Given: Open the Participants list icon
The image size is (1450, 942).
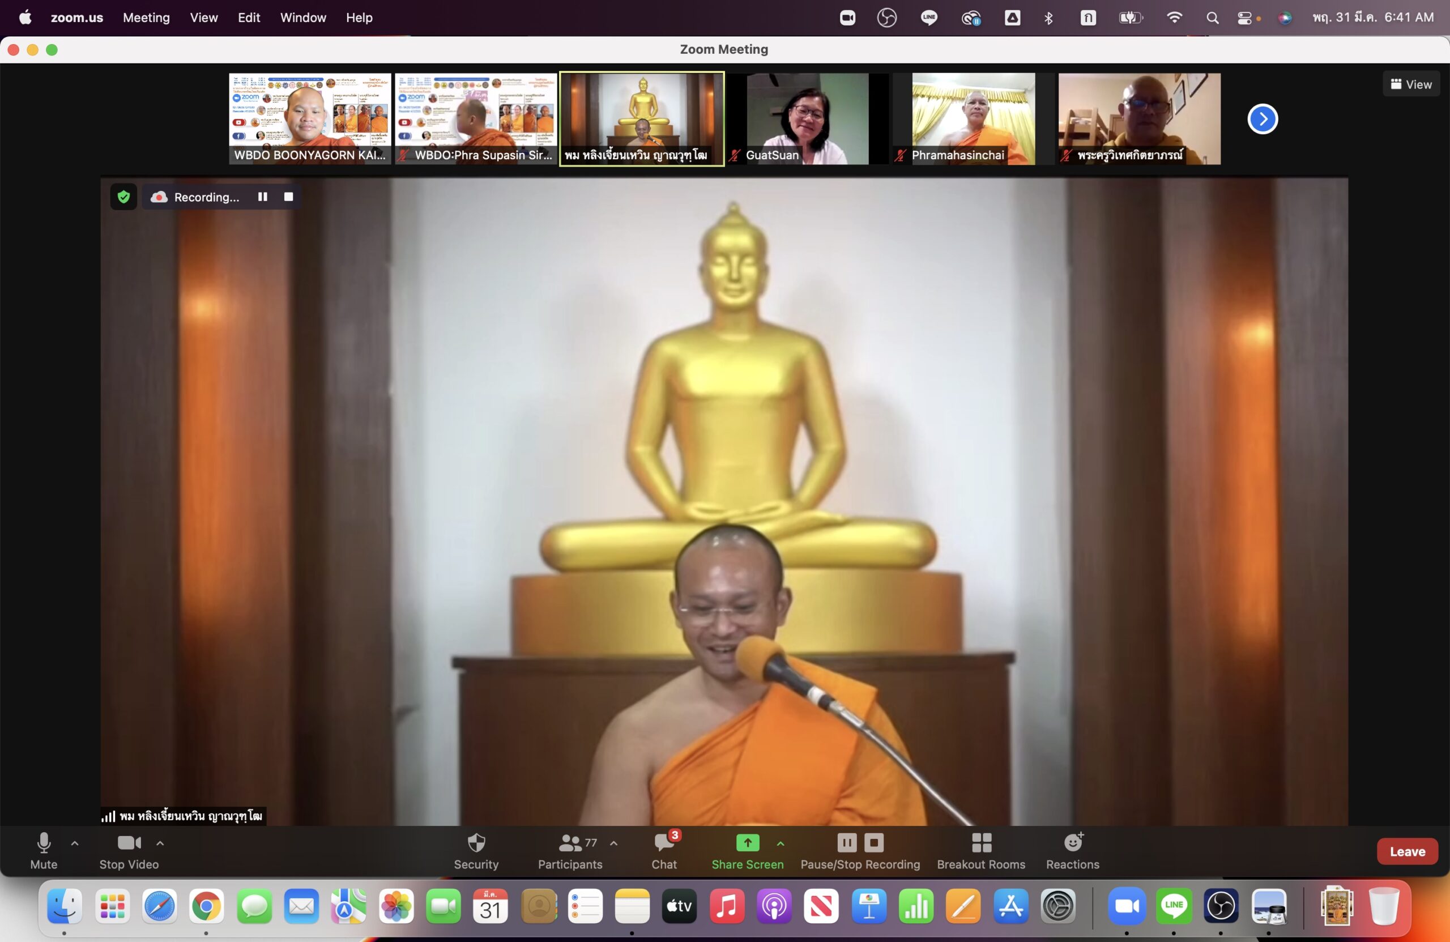Looking at the screenshot, I should pyautogui.click(x=570, y=843).
